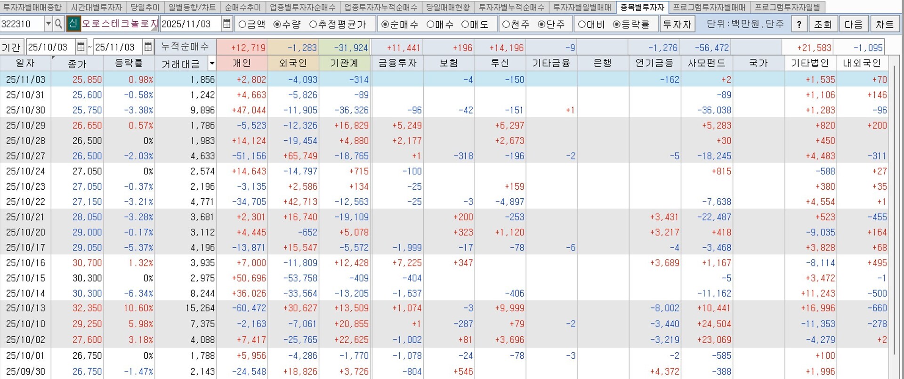Open the calendar beside 2025/11/03 date
Screen dimensions: 904x379
pos(227,24)
